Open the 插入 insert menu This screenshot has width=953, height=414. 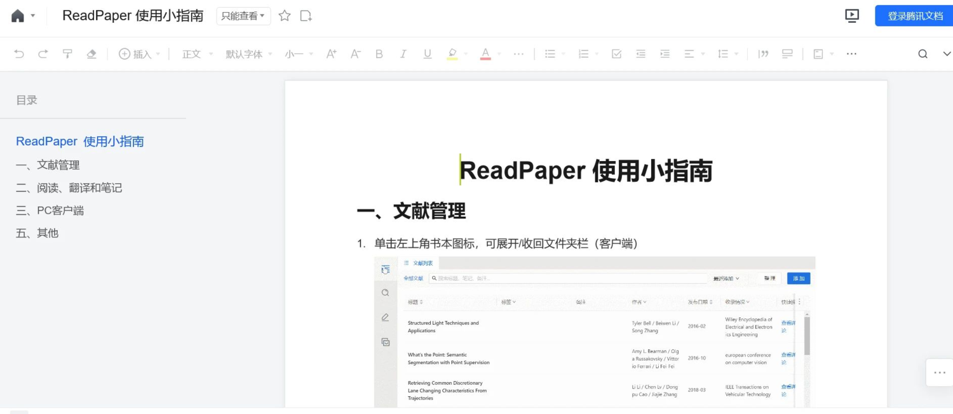click(140, 54)
